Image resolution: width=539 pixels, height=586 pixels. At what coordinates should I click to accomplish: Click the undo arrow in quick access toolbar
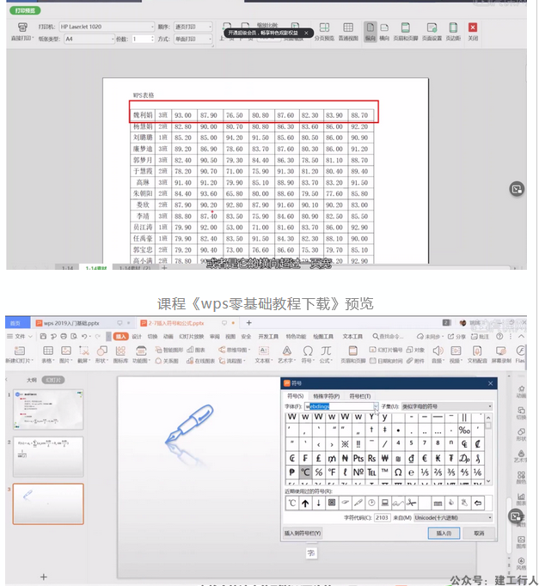click(x=84, y=336)
